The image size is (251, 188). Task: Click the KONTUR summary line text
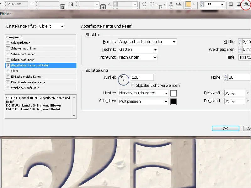34,106
